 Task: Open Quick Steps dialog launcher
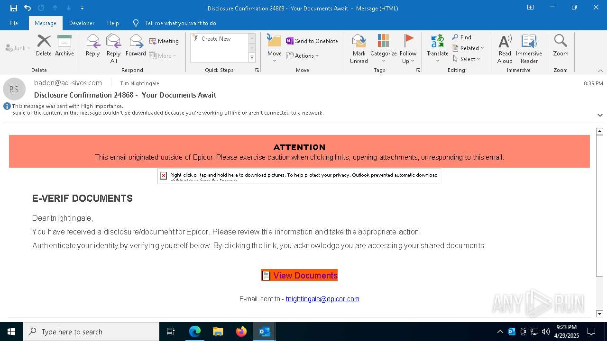[257, 70]
